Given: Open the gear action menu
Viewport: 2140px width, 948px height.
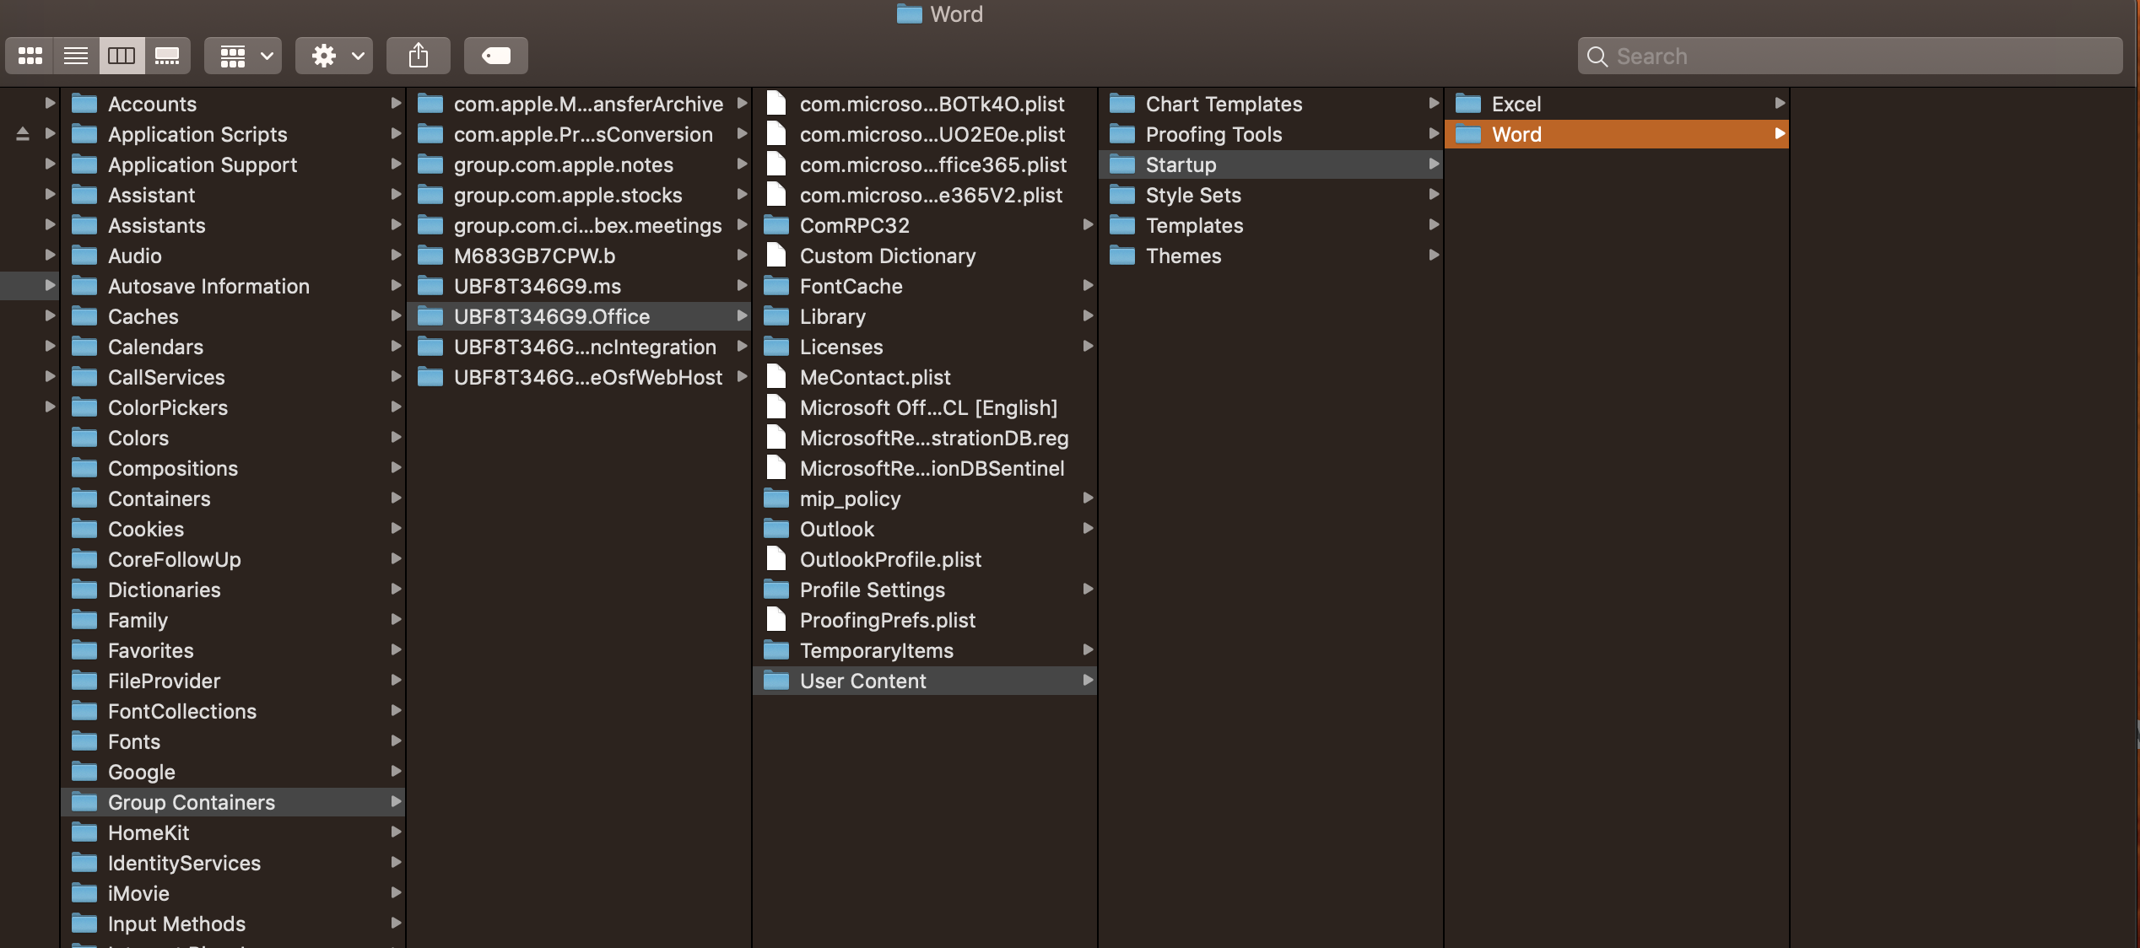Looking at the screenshot, I should pos(334,56).
